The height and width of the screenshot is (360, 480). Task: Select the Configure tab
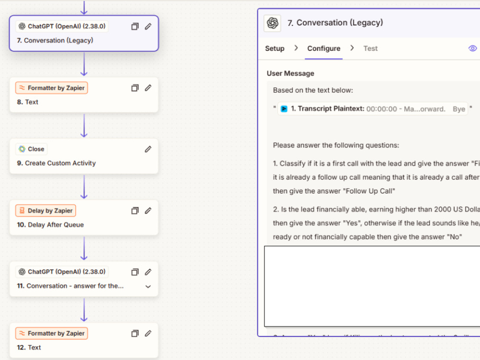(x=324, y=48)
